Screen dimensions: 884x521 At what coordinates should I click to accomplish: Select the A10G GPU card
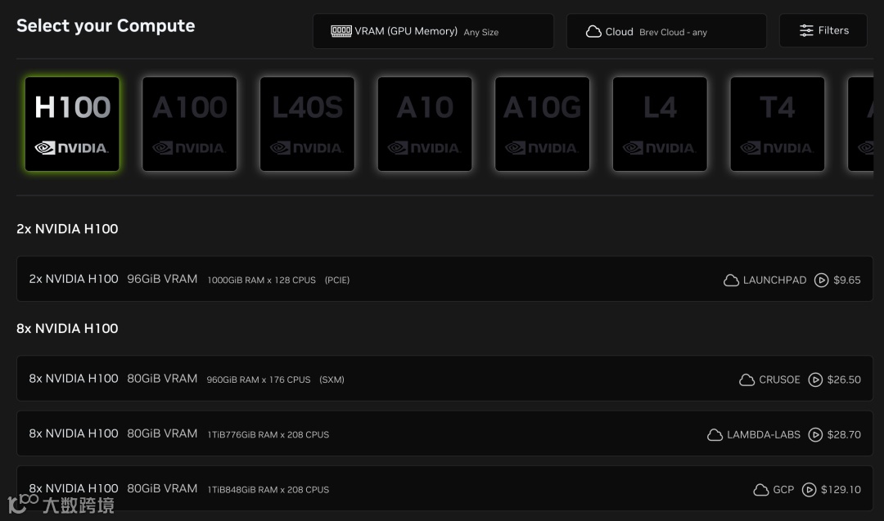click(x=543, y=124)
